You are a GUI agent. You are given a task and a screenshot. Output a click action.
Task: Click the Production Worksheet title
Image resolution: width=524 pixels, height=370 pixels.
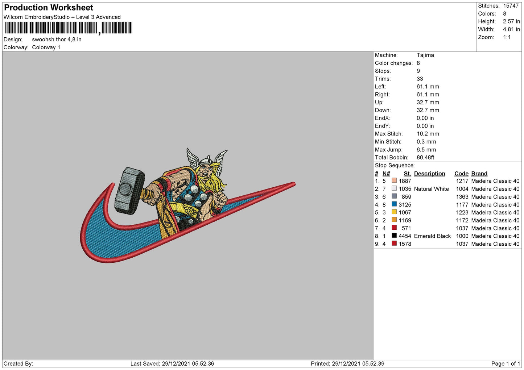click(x=49, y=8)
